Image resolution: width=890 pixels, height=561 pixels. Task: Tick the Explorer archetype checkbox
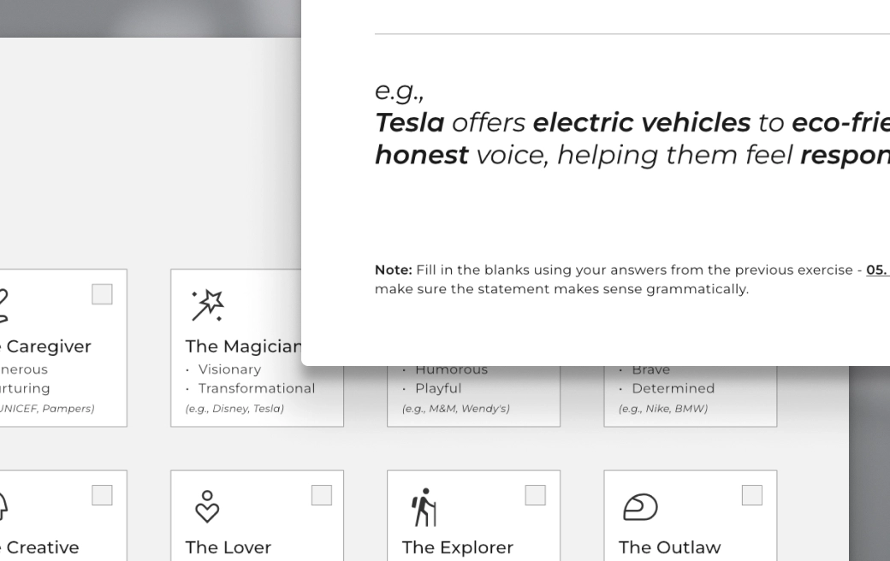pos(535,495)
